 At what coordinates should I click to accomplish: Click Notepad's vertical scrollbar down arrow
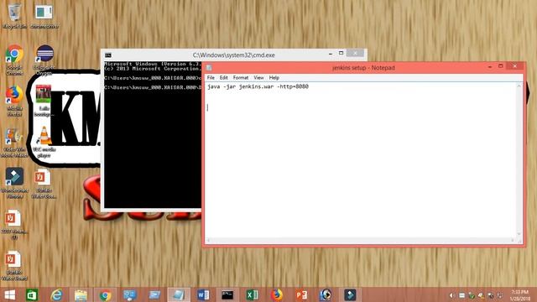click(519, 234)
